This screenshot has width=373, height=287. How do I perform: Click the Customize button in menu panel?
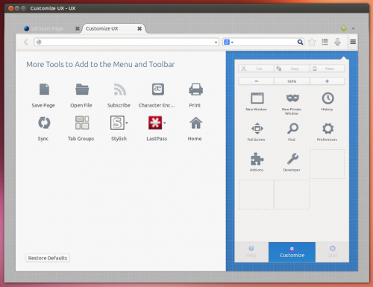coord(292,252)
